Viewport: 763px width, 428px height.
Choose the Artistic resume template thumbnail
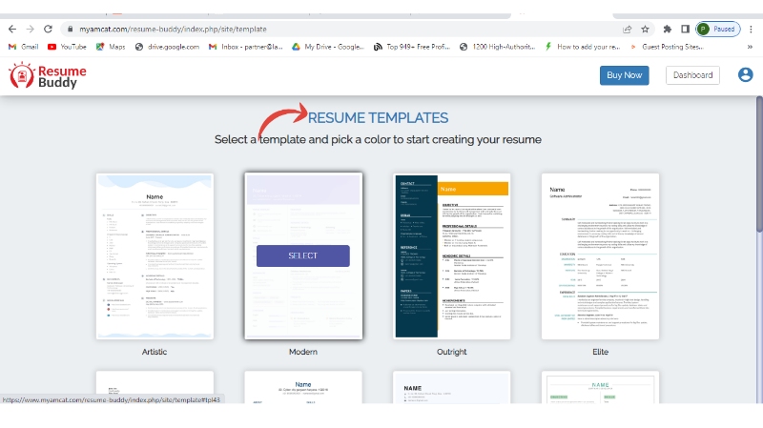(155, 255)
